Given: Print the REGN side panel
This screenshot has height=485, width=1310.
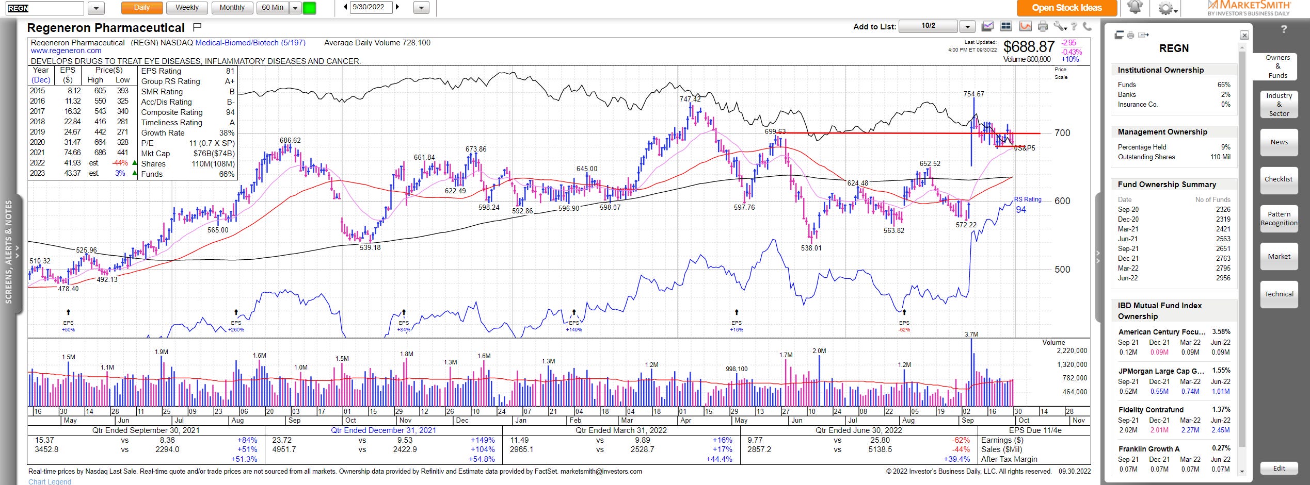Looking at the screenshot, I should [x=1130, y=35].
